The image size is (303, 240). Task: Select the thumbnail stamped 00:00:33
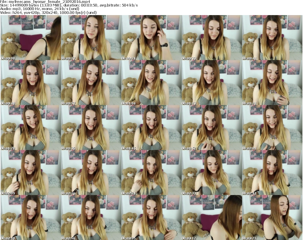(x=212, y=38)
